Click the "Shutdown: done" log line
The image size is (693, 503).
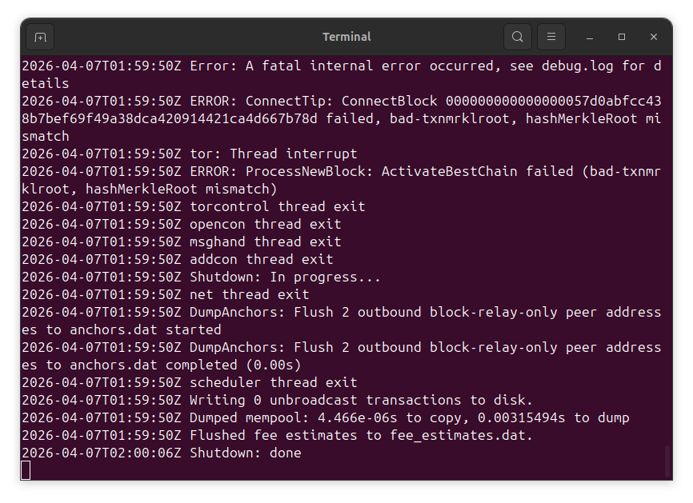[x=245, y=453]
